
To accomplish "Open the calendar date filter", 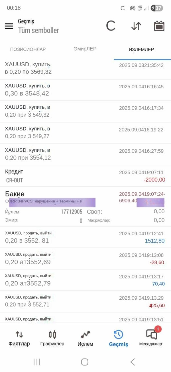I will (159, 26).
